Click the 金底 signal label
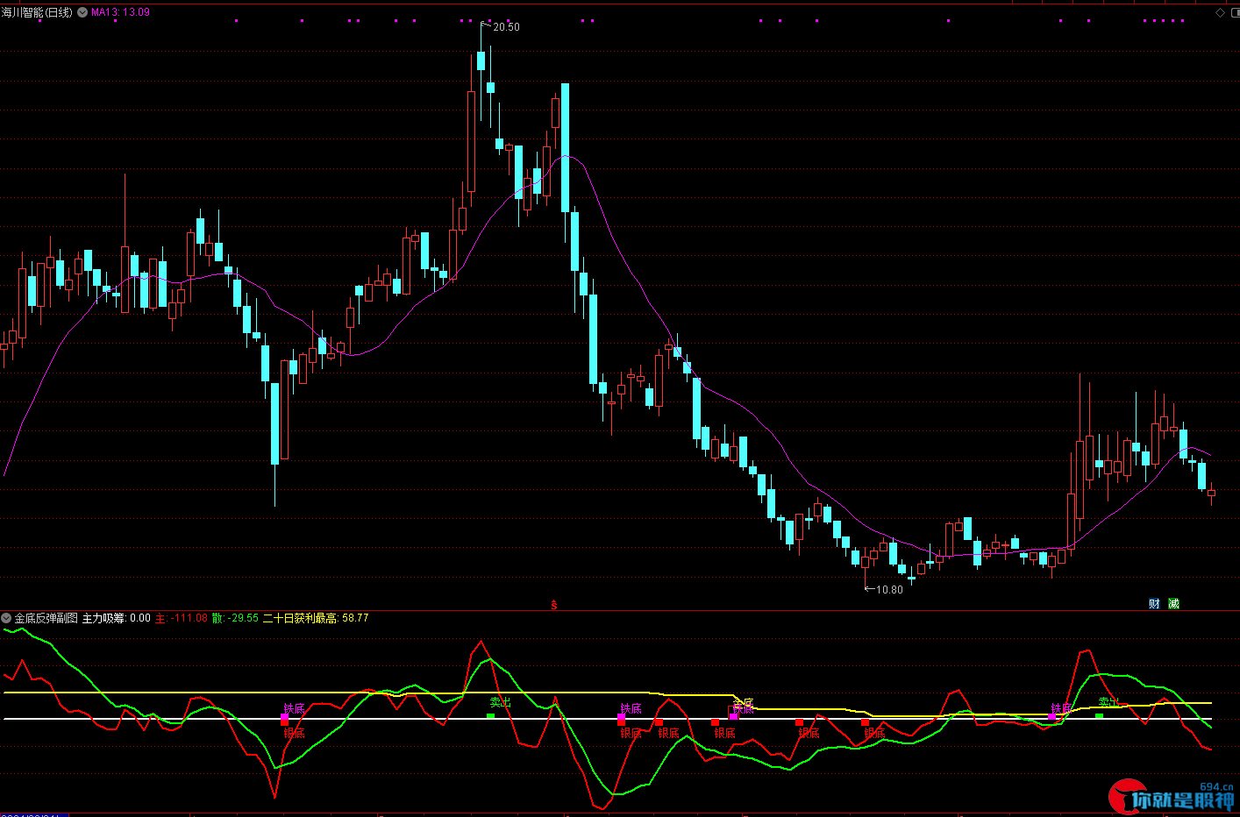This screenshot has height=817, width=1240. 744,703
